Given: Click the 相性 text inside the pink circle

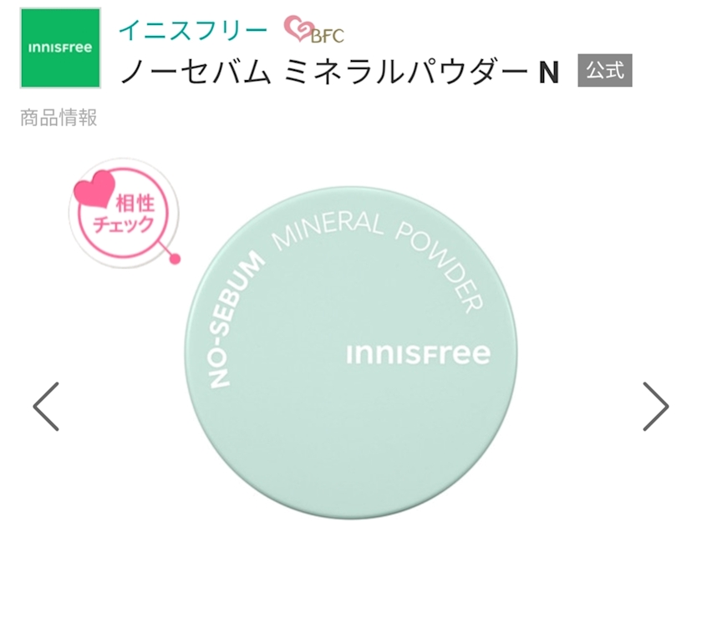Looking at the screenshot, I should [135, 203].
